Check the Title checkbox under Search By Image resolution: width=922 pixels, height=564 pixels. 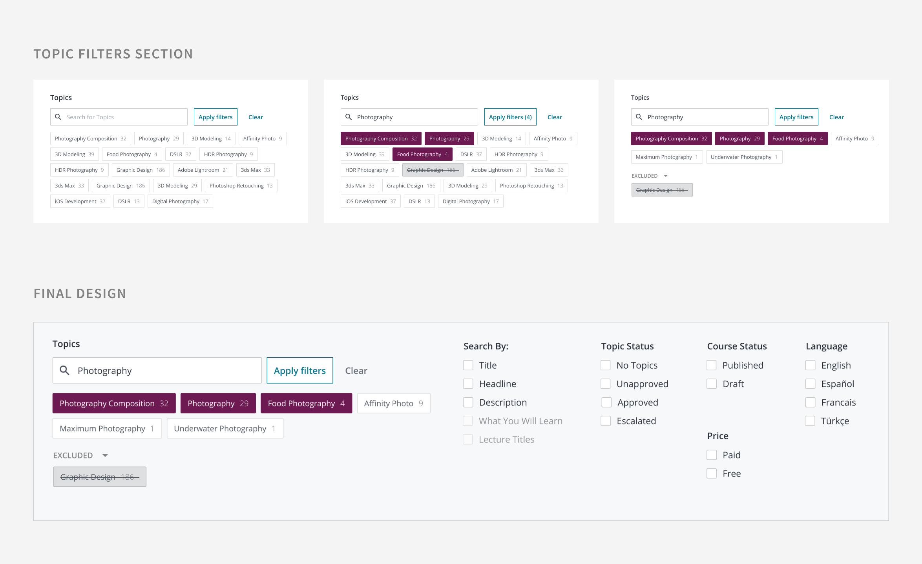pyautogui.click(x=468, y=365)
